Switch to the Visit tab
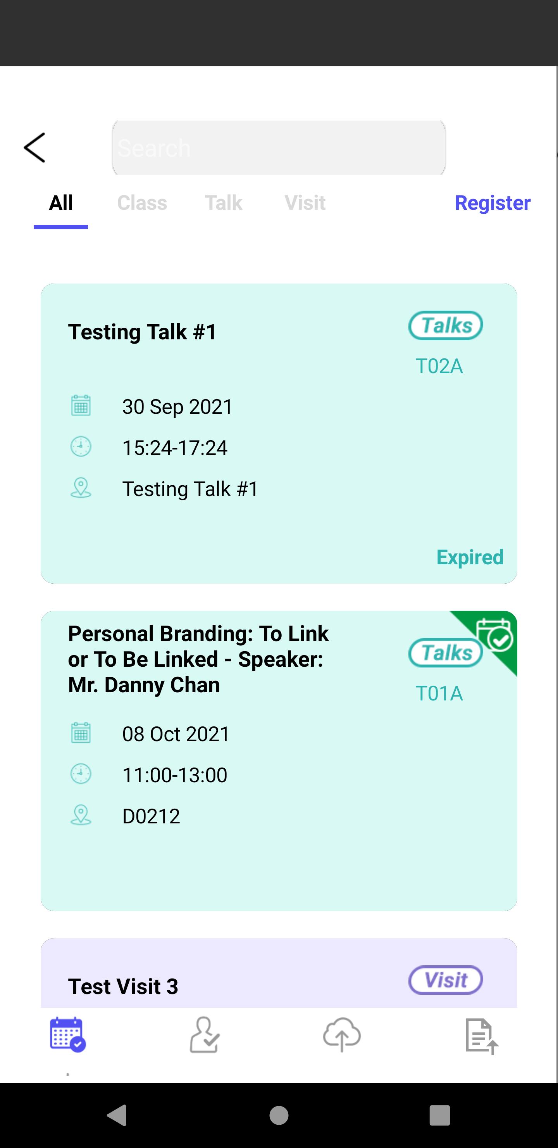 click(305, 203)
